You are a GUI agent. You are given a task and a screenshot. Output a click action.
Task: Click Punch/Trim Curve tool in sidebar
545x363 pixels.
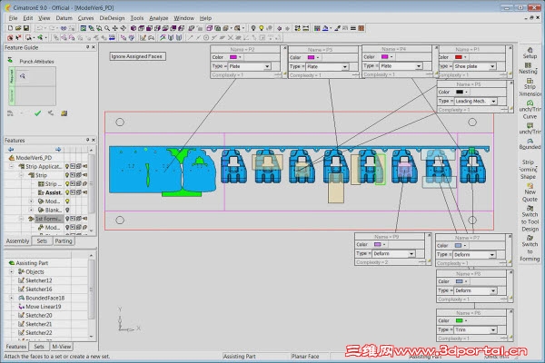pos(530,110)
